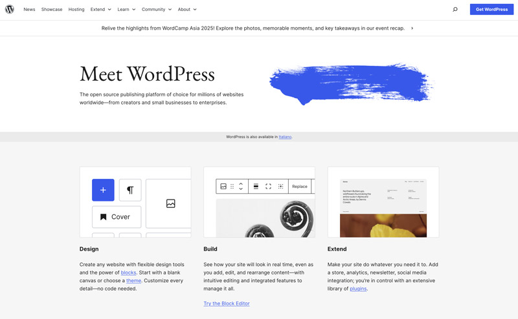Open the Showcase menu item
518x319 pixels.
point(52,9)
